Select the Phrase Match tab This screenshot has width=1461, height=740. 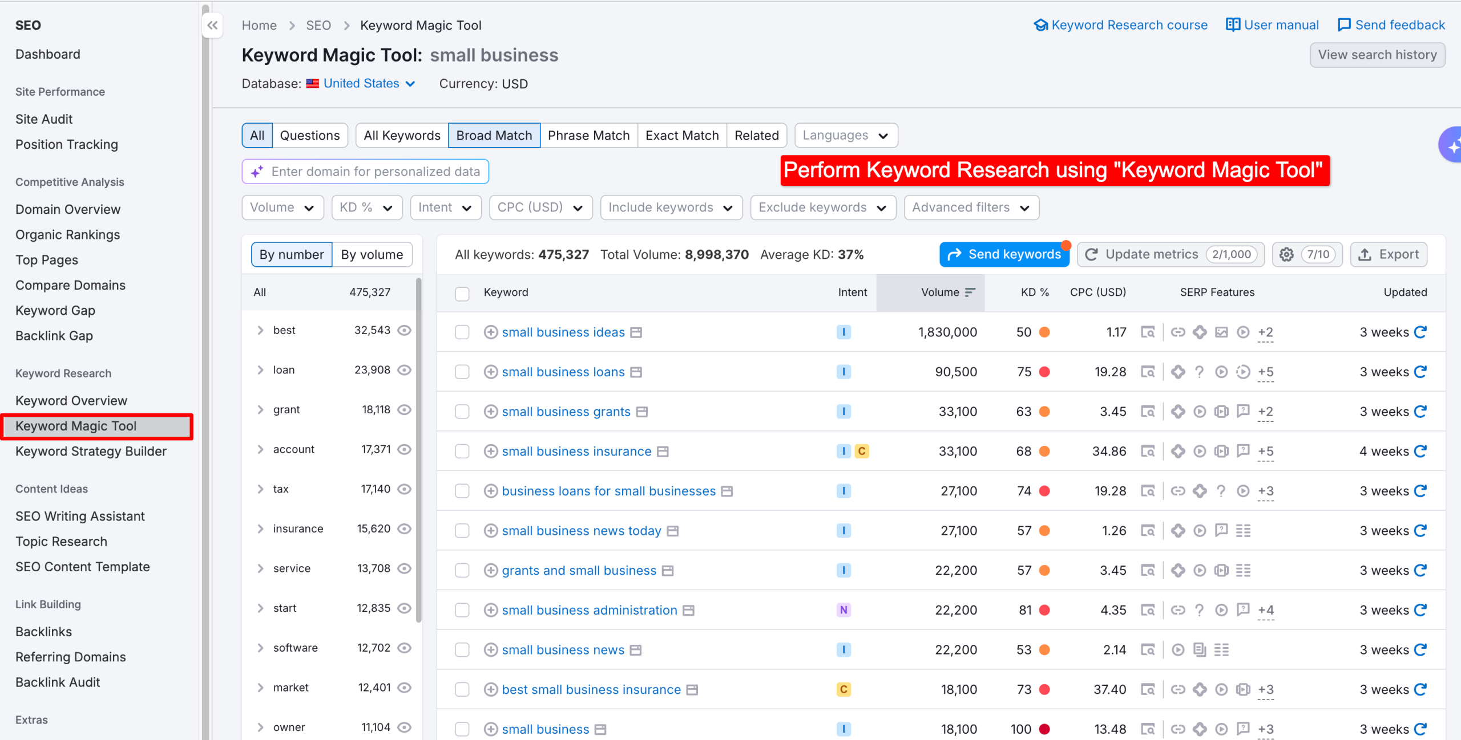pyautogui.click(x=588, y=135)
